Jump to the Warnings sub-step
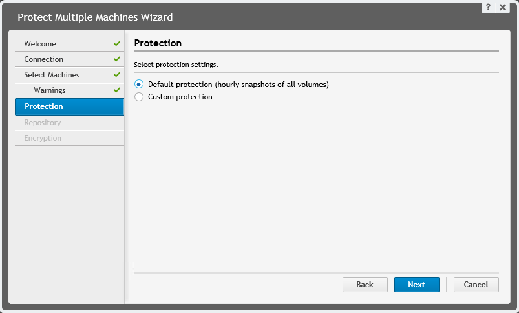 click(x=50, y=90)
